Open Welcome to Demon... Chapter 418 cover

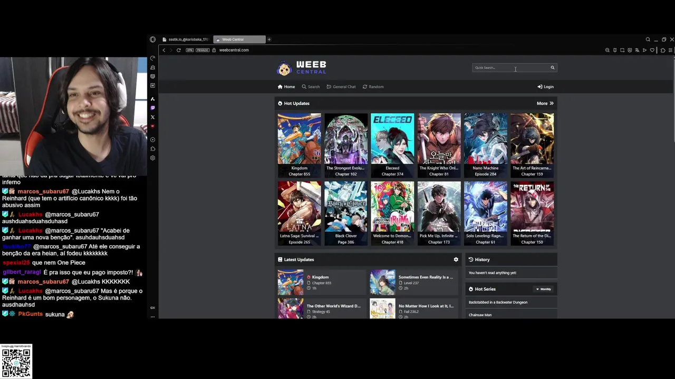(x=392, y=213)
